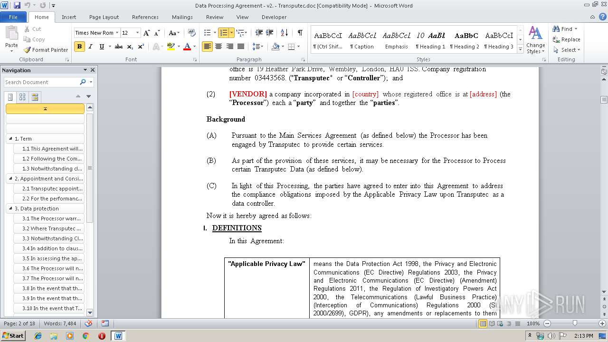
Task: Click the Numbering list icon
Action: tap(223, 33)
